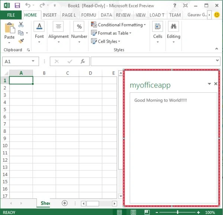Close the myofficeapp task pane

[x=216, y=84]
